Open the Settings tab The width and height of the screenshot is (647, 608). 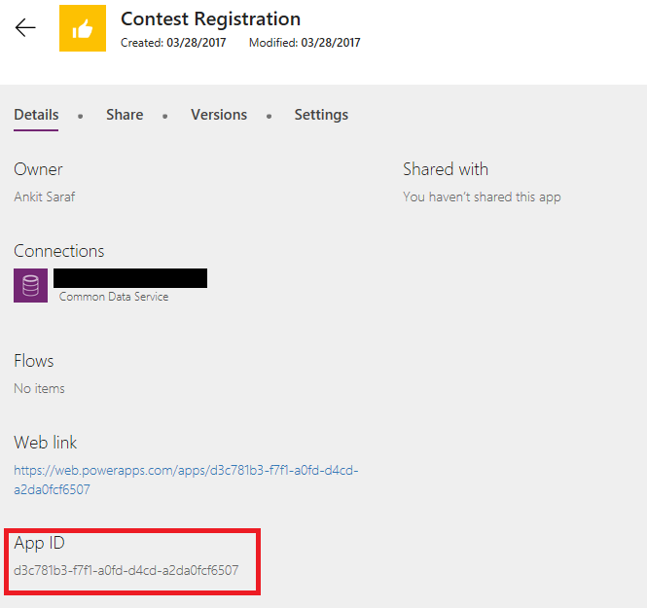[x=321, y=115]
